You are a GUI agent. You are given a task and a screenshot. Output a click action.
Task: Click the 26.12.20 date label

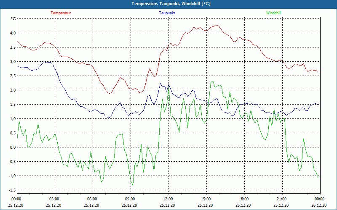[x=319, y=205]
